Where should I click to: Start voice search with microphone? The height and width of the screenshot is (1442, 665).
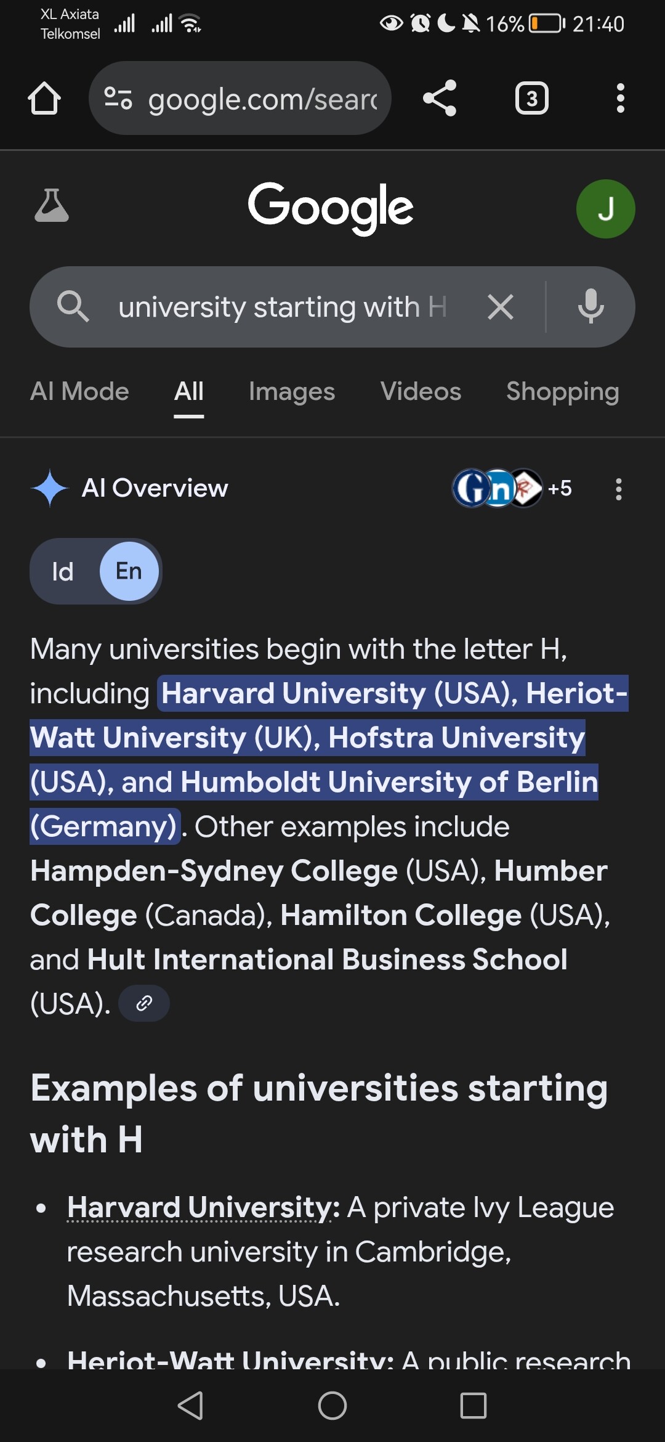590,307
